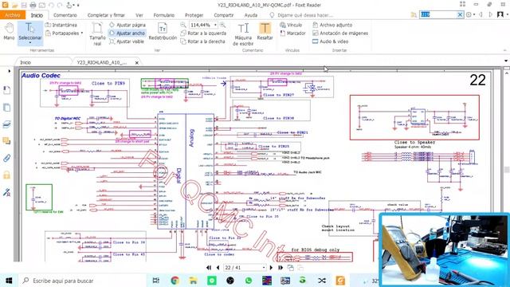
Task: Switch to the Comentario ribbon tab
Action: 65,15
